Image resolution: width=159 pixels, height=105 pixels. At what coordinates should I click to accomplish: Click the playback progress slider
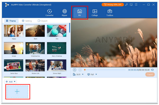pyautogui.click(x=105, y=70)
